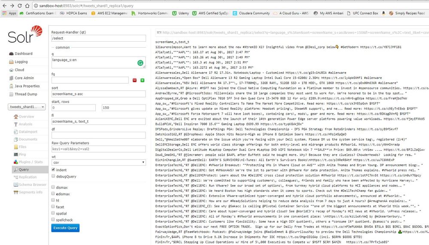The width and height of the screenshot is (429, 245).
Task: Enable the spellcheck checkbox
Action: [53, 220]
